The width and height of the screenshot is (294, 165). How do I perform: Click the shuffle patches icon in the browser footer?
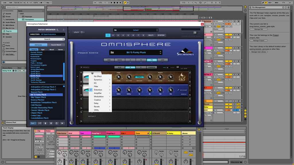pyautogui.click(x=40, y=123)
